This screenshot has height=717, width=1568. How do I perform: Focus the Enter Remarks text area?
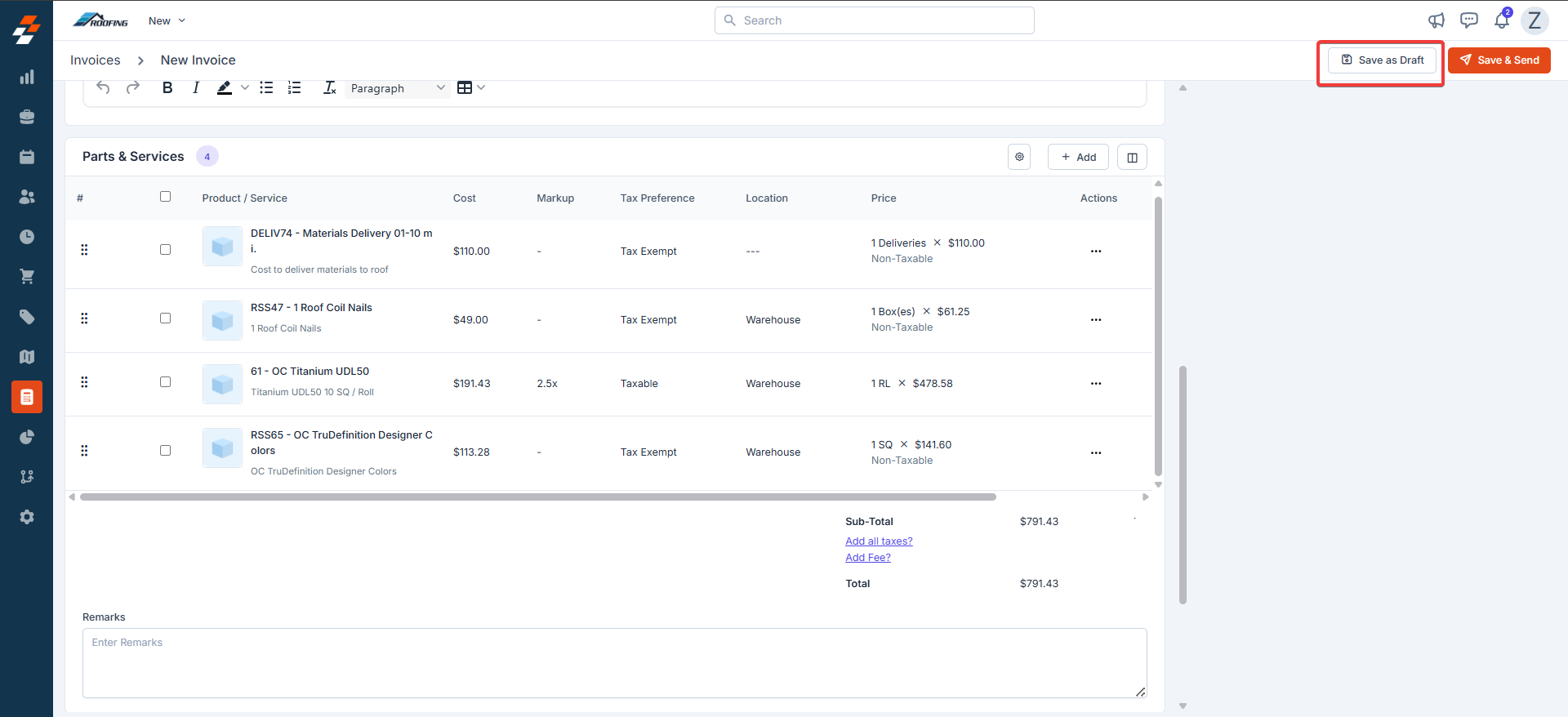614,663
